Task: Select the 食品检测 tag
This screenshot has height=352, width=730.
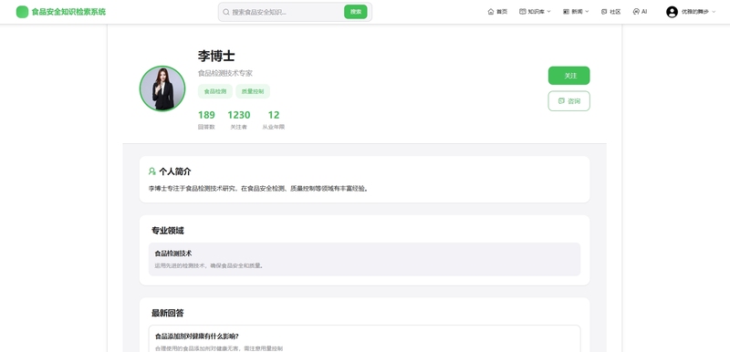Action: coord(215,91)
